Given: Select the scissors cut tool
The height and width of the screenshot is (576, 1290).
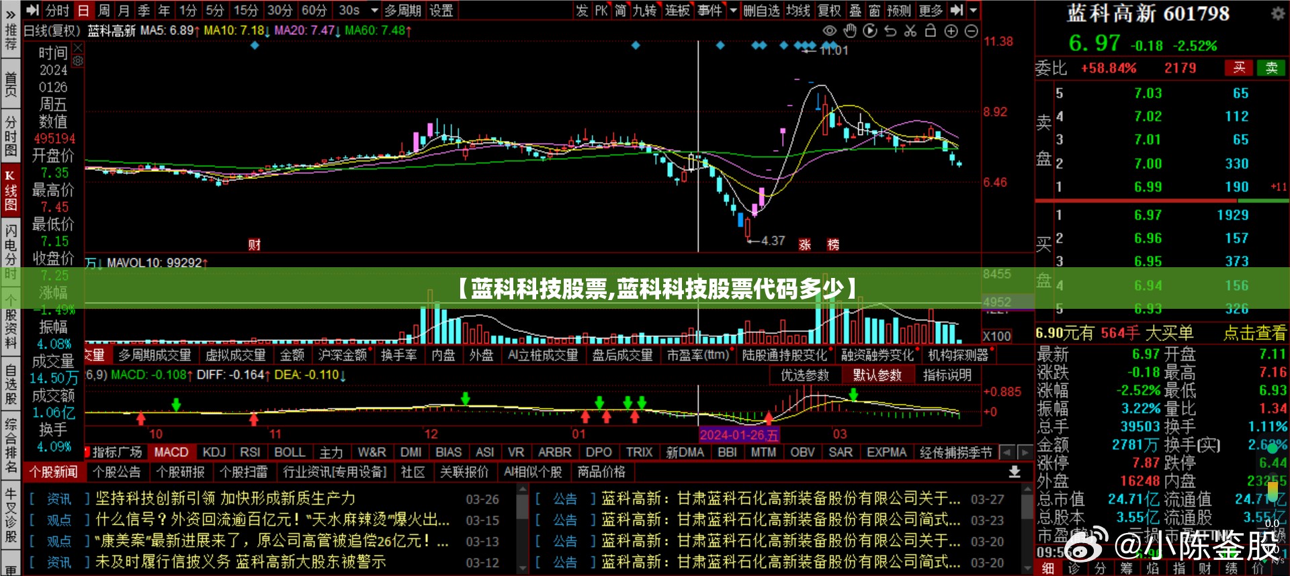Looking at the screenshot, I should [x=910, y=31].
